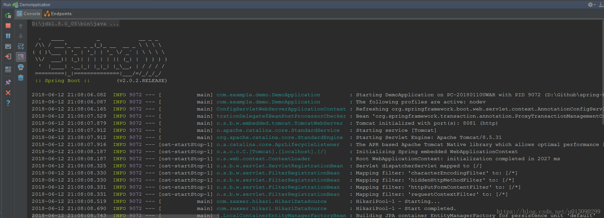Click 'Root WebApplicationContext: initialization completed' message

[458, 159]
